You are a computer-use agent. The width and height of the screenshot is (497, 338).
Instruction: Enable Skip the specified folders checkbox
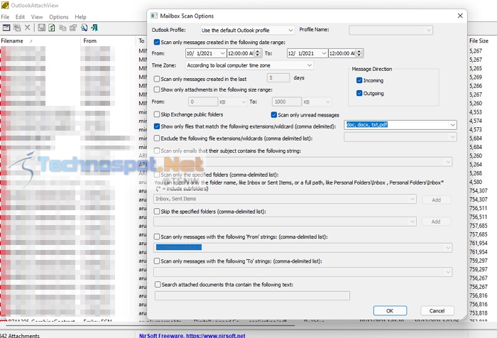157,211
